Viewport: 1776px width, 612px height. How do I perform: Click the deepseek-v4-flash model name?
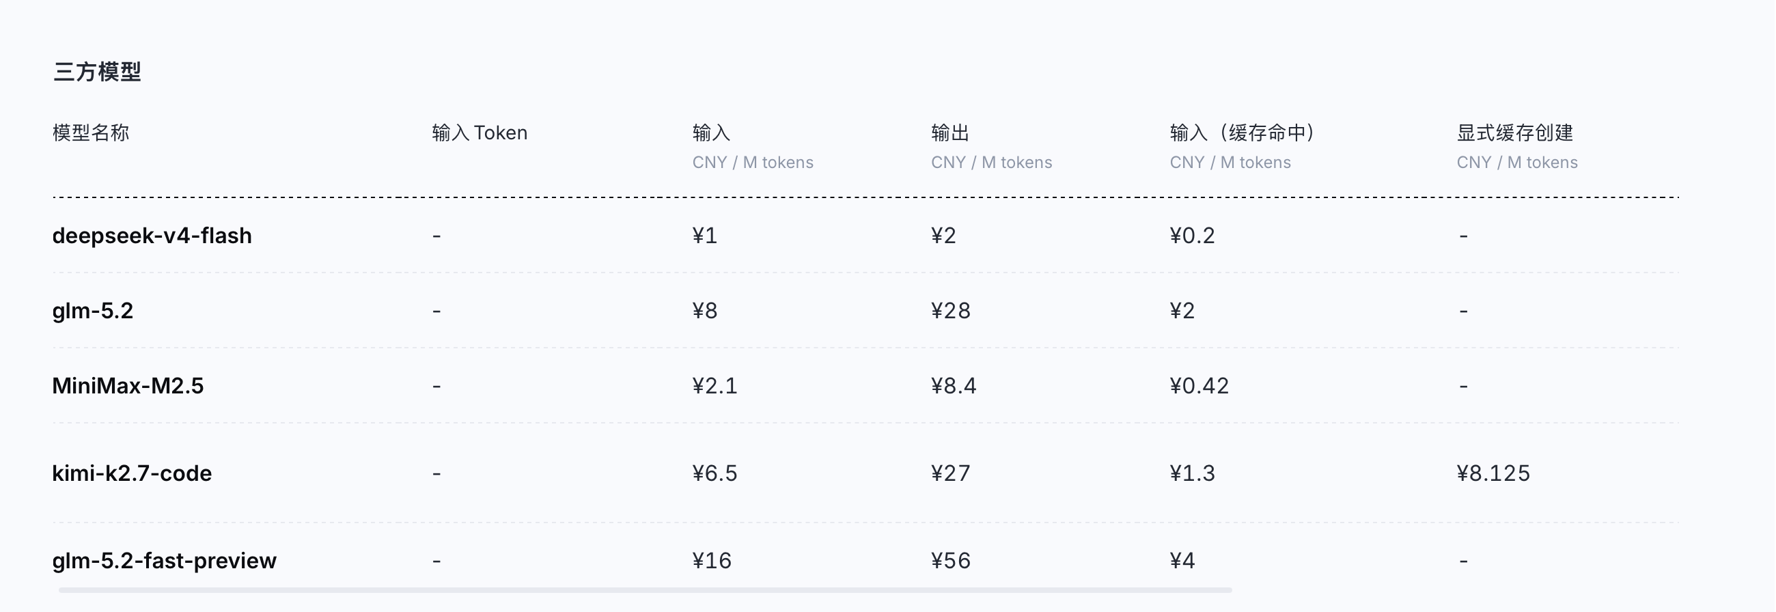(152, 236)
